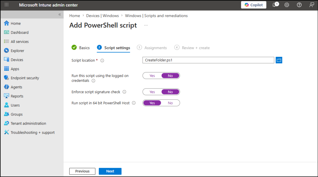This screenshot has height=177, width=318.
Task: Click the Agents icon in sidebar
Action: (7, 87)
